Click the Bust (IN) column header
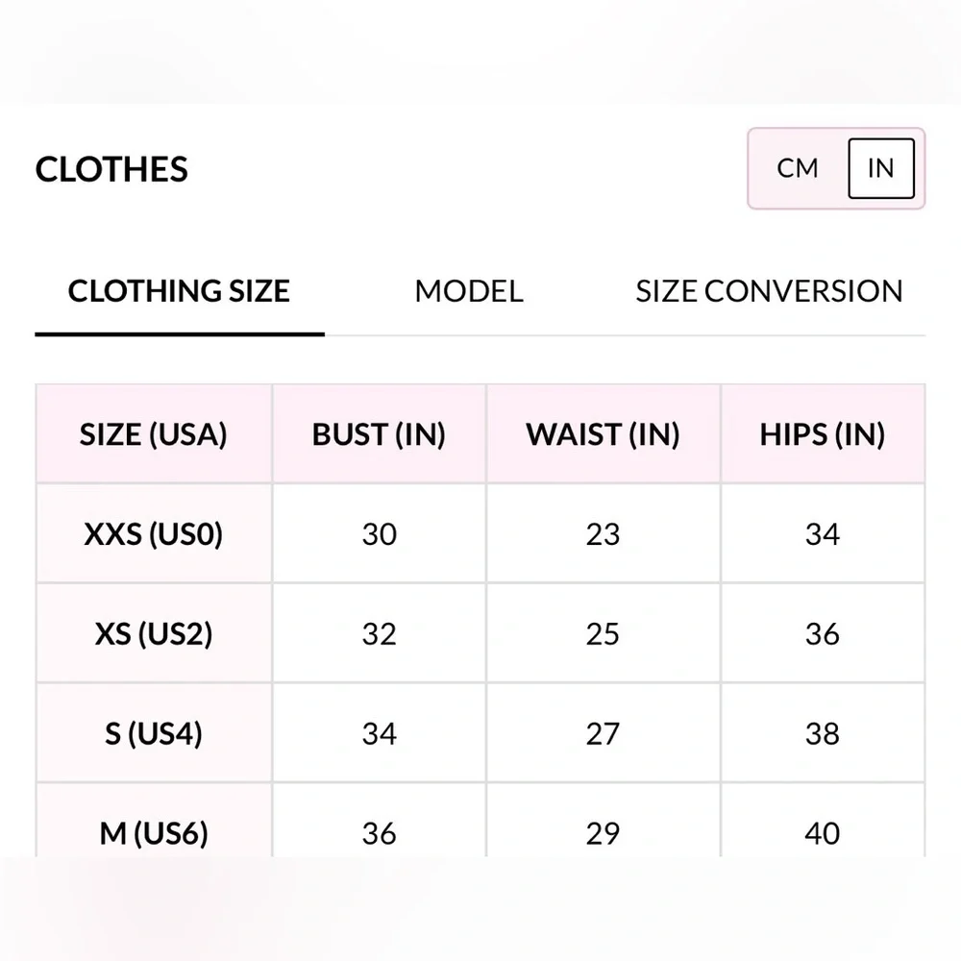This screenshot has width=961, height=961. pyautogui.click(x=379, y=434)
